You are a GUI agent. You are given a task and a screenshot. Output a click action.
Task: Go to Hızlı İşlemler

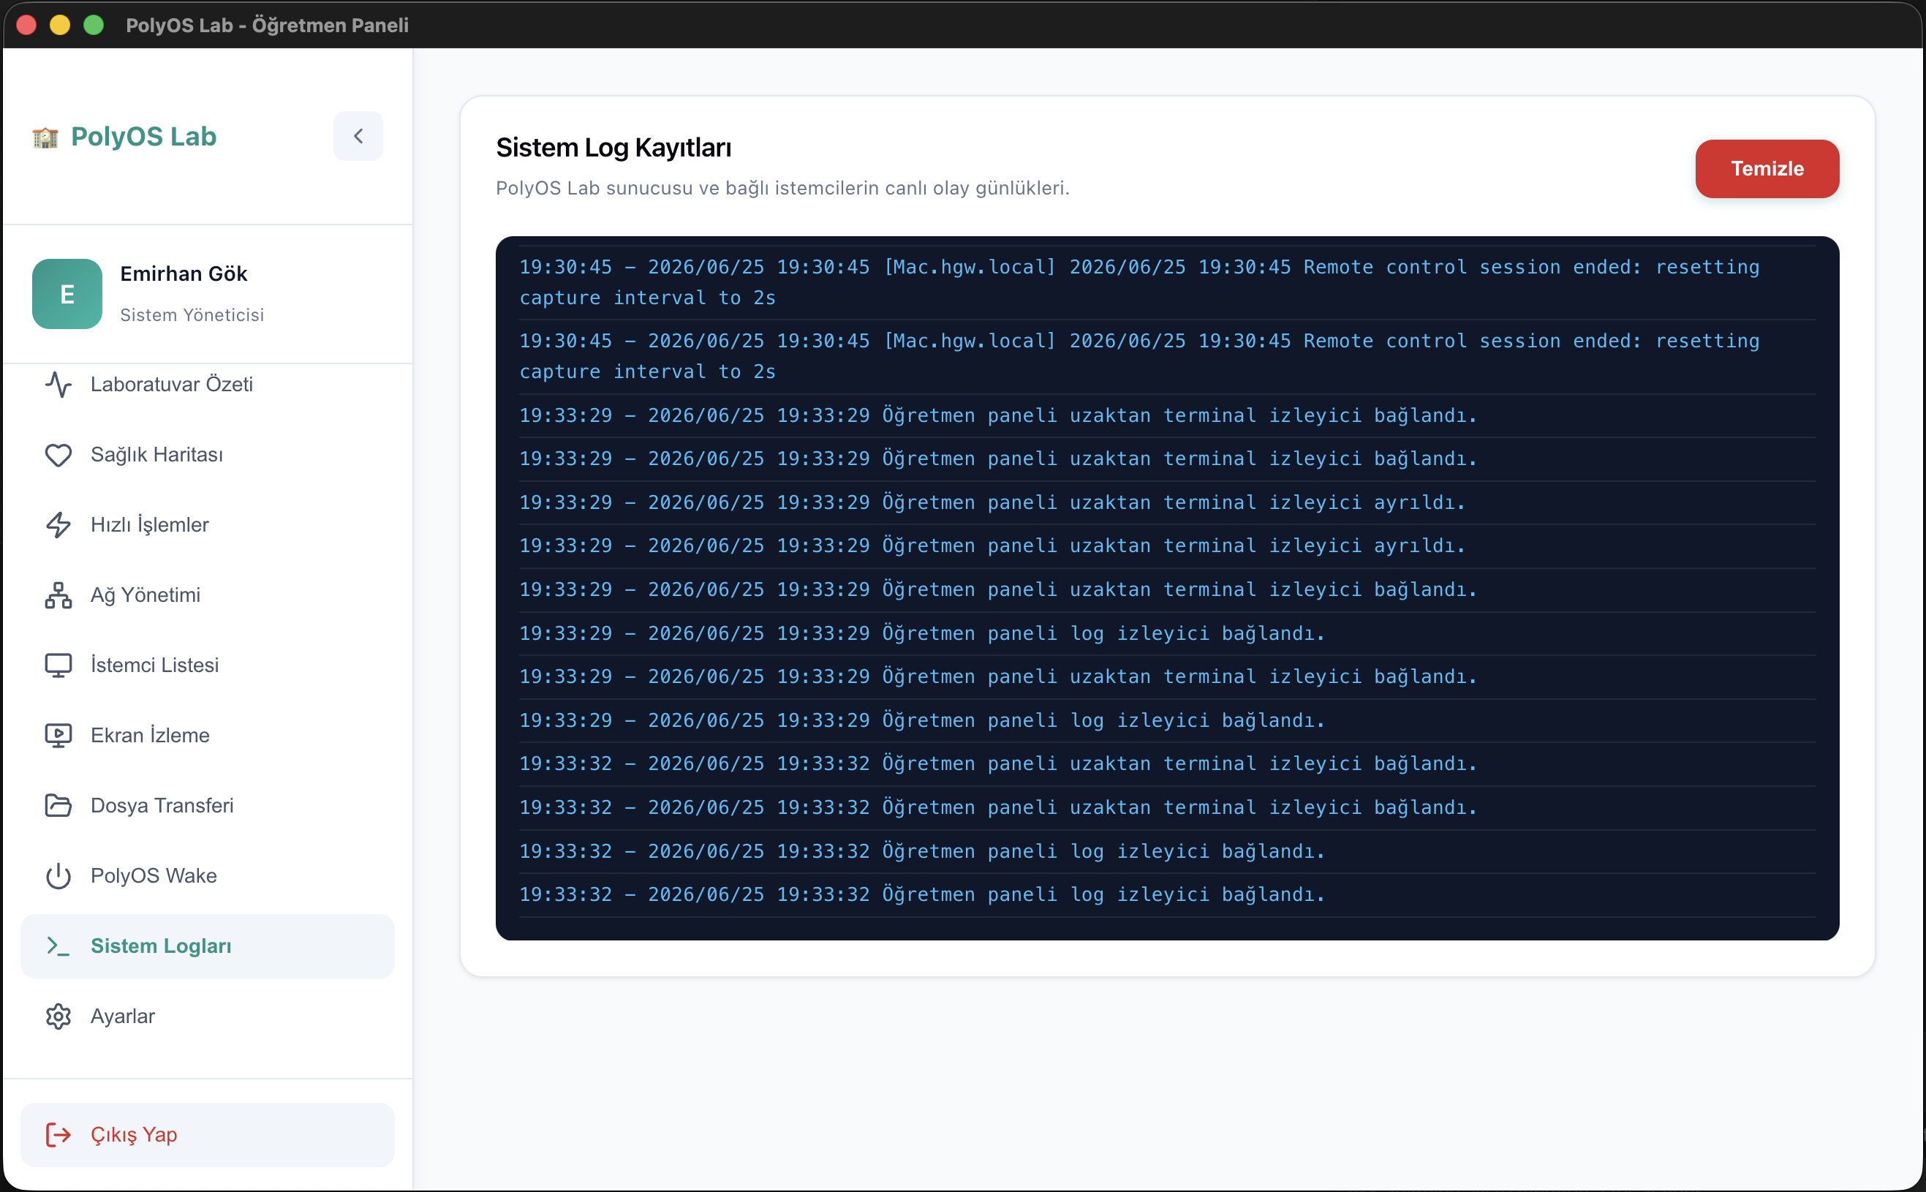tap(207, 525)
